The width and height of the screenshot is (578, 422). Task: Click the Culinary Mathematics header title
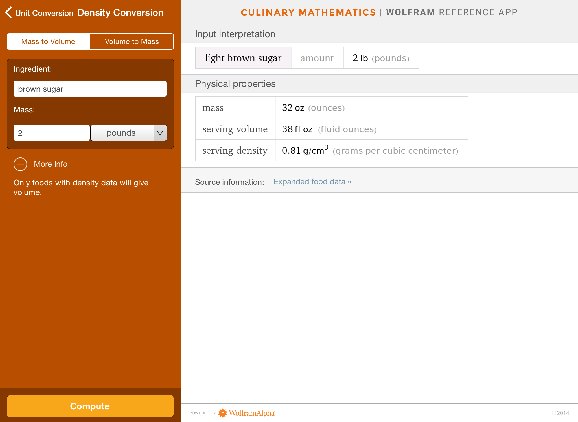308,12
